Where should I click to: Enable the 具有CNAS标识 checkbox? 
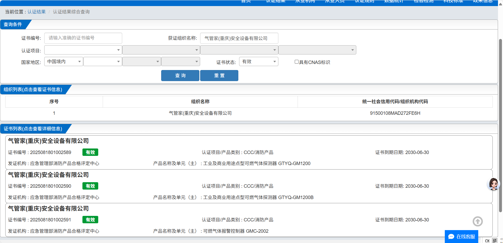[x=297, y=62]
